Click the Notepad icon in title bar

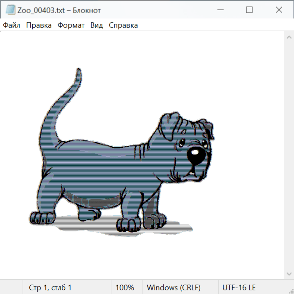pos(10,10)
